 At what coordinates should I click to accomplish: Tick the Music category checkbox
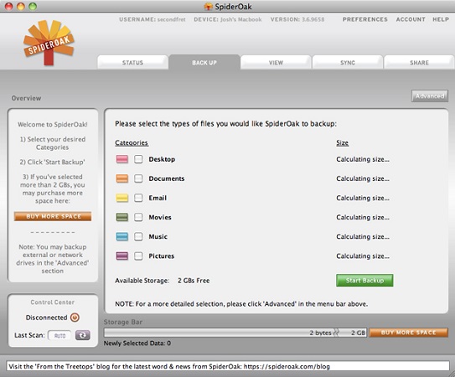(138, 236)
